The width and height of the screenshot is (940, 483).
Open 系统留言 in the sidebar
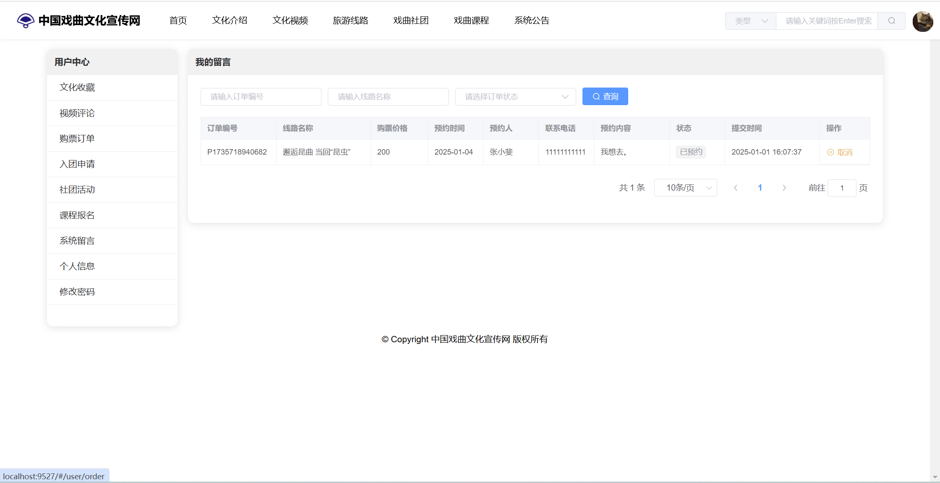77,241
